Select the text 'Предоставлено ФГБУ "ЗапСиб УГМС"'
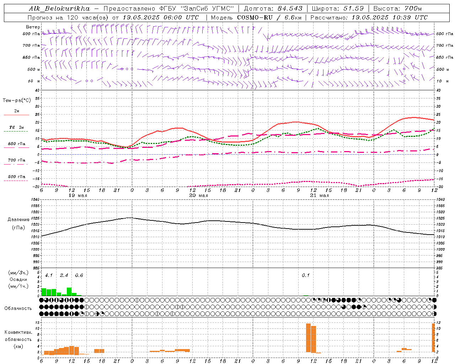The height and width of the screenshot is (364, 455). pyautogui.click(x=169, y=9)
